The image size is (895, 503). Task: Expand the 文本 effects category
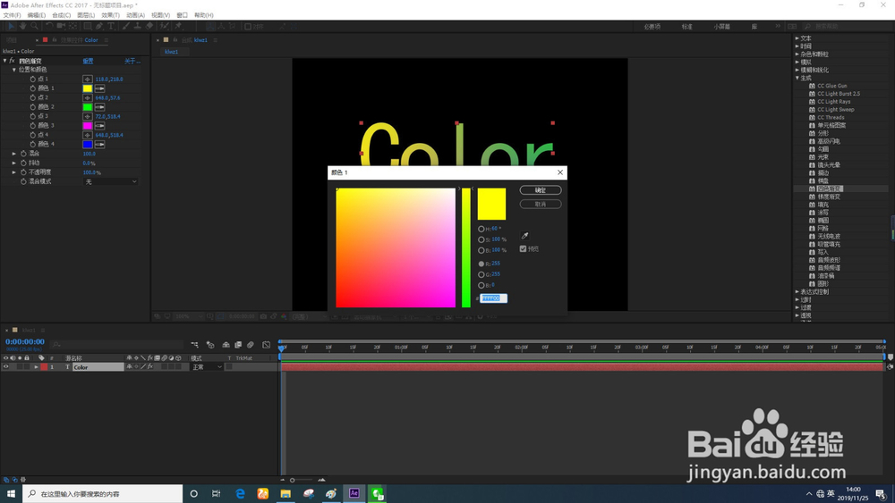797,38
